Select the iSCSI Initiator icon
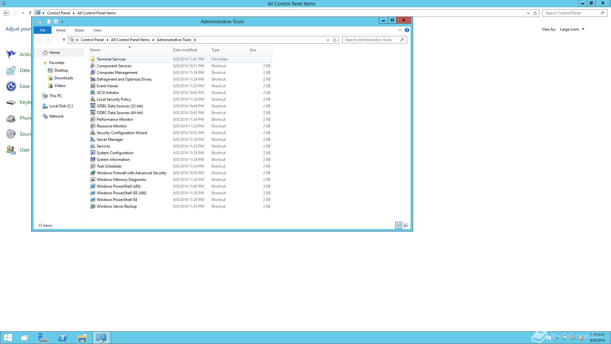611x344 pixels. [x=93, y=93]
